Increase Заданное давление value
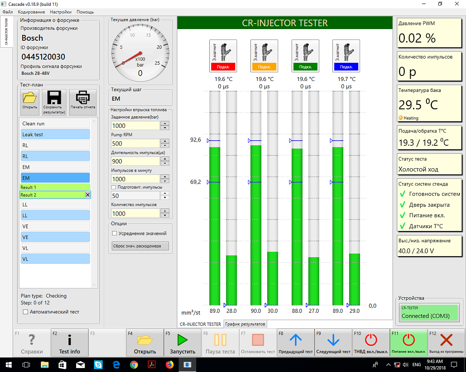This screenshot has height=372, width=466. click(165, 124)
